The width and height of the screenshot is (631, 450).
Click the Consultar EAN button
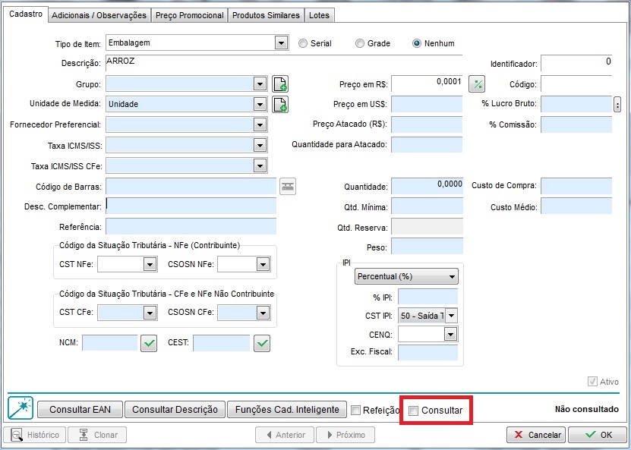80,409
